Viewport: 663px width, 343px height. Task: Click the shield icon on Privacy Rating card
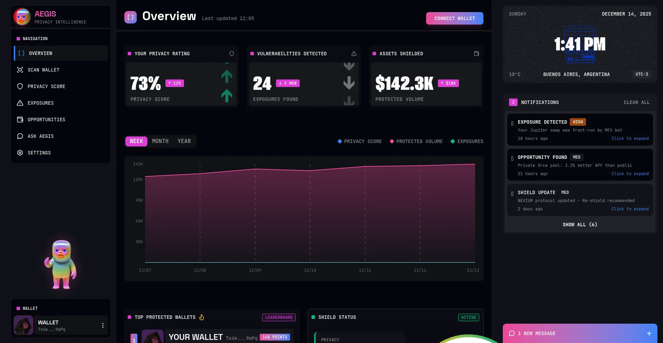click(x=232, y=54)
